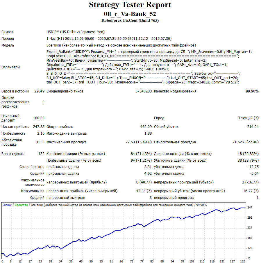Click the largest profit trade value '8.31'
The height and width of the screenshot is (264, 261).
(148, 167)
